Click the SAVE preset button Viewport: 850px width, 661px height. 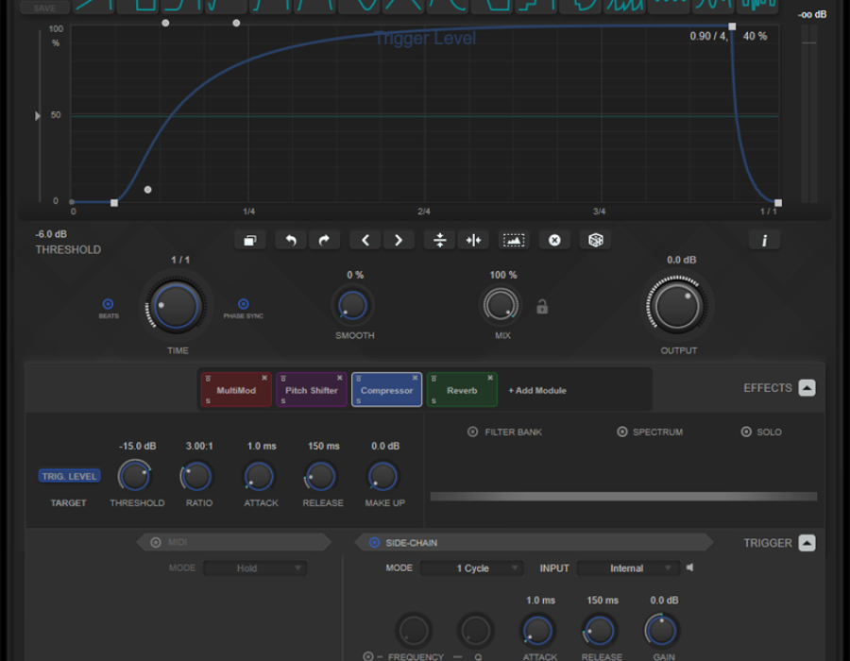tap(44, 8)
